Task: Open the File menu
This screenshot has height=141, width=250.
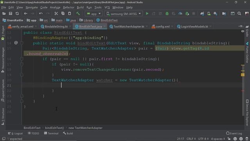Action: pyautogui.click(x=4, y=7)
